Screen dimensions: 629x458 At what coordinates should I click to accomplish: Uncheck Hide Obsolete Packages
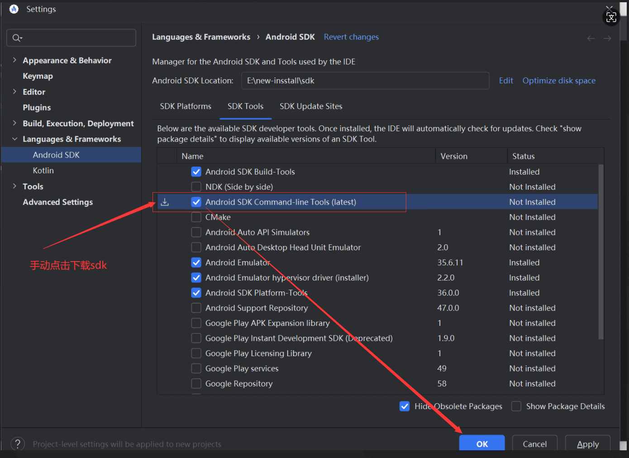coord(405,406)
